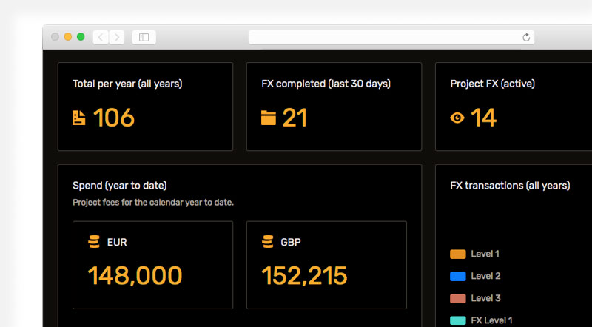The width and height of the screenshot is (592, 327).
Task: Go back with the browser back arrow
Action: (101, 38)
